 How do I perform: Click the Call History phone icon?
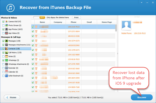tap(7, 52)
